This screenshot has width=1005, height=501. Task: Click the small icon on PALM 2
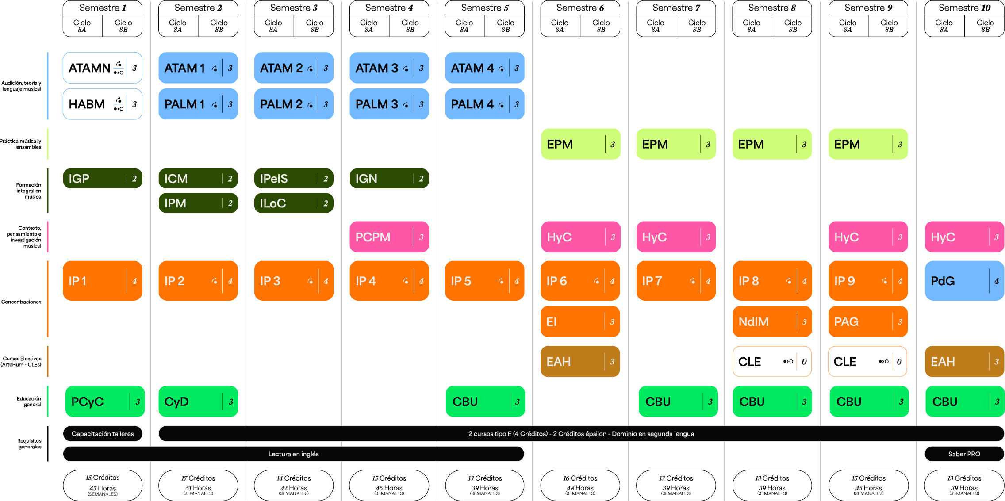pyautogui.click(x=310, y=105)
